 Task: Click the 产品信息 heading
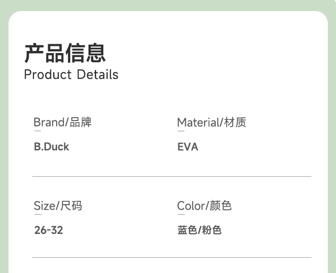coord(65,53)
